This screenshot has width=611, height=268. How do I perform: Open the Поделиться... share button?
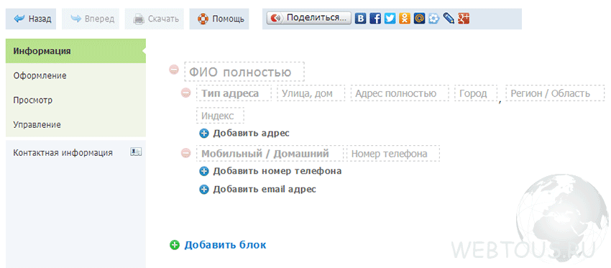point(309,18)
